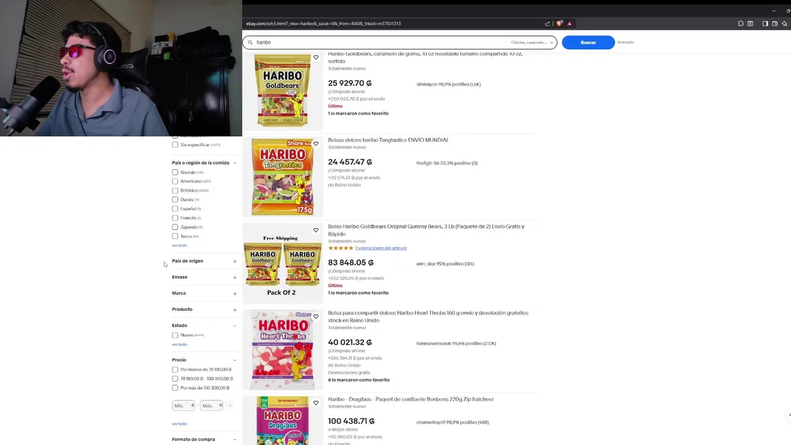The image size is (791, 445).
Task: Open Haribo Dragibus Paquet de confiserie title
Action: (x=411, y=399)
